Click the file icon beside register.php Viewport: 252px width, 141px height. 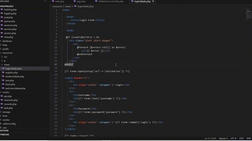click(3, 72)
